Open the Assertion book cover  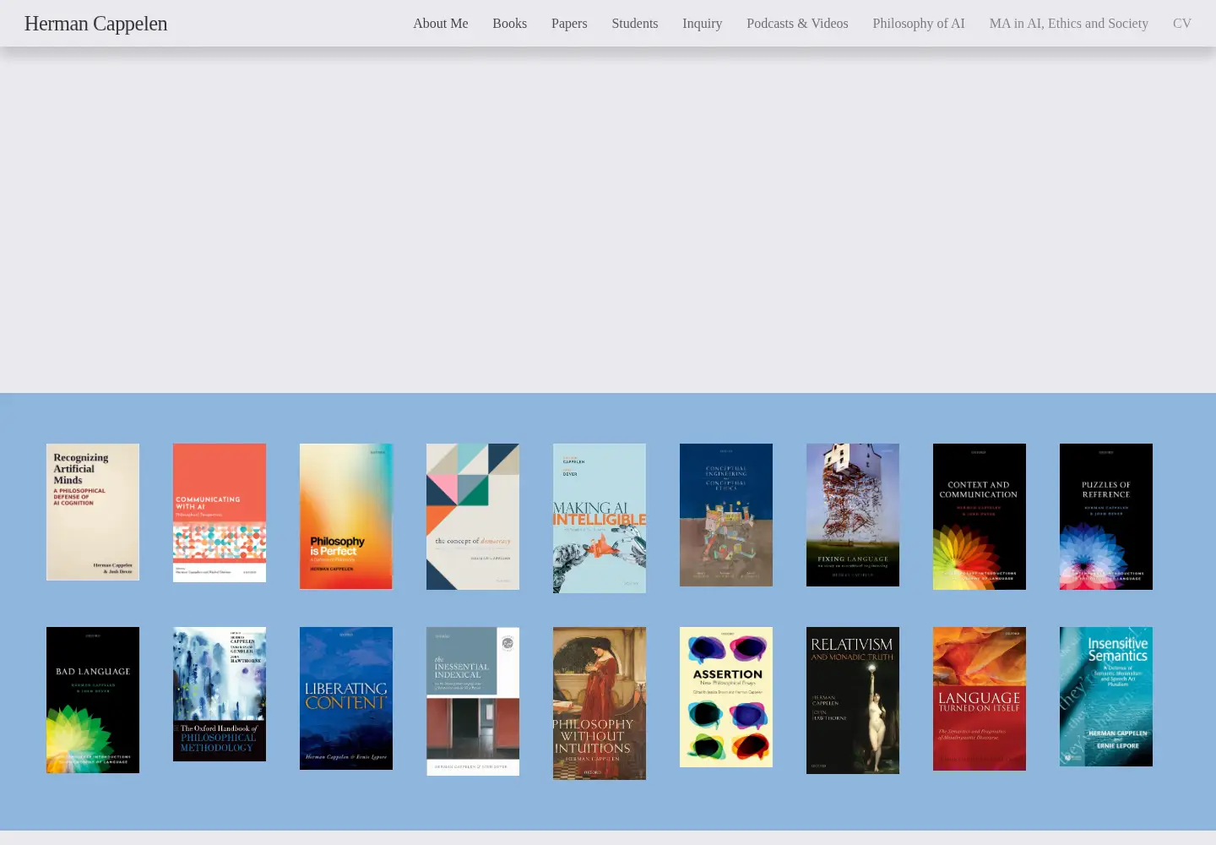coord(726,697)
